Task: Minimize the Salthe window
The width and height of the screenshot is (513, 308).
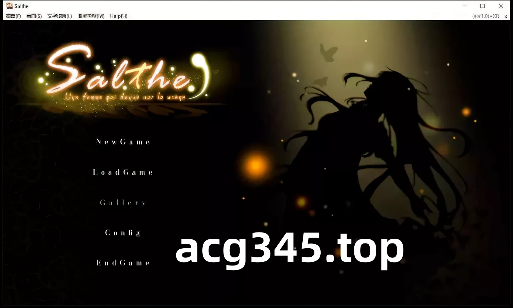Action: [465, 6]
